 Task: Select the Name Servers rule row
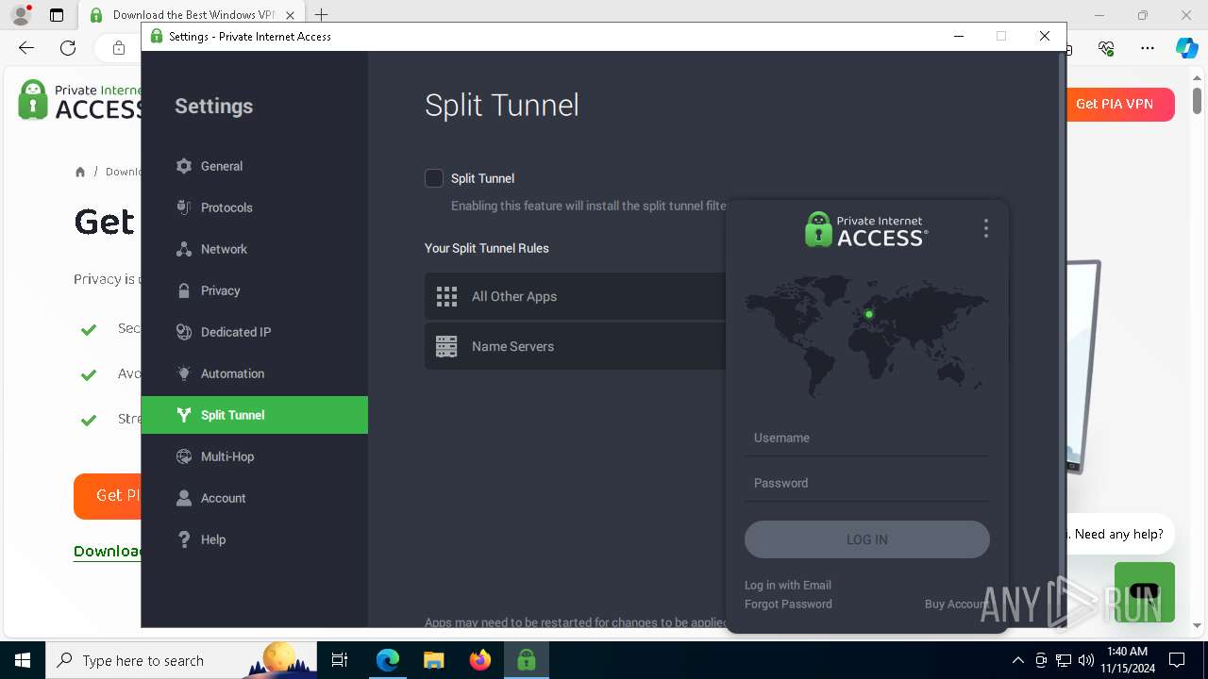[x=576, y=347]
